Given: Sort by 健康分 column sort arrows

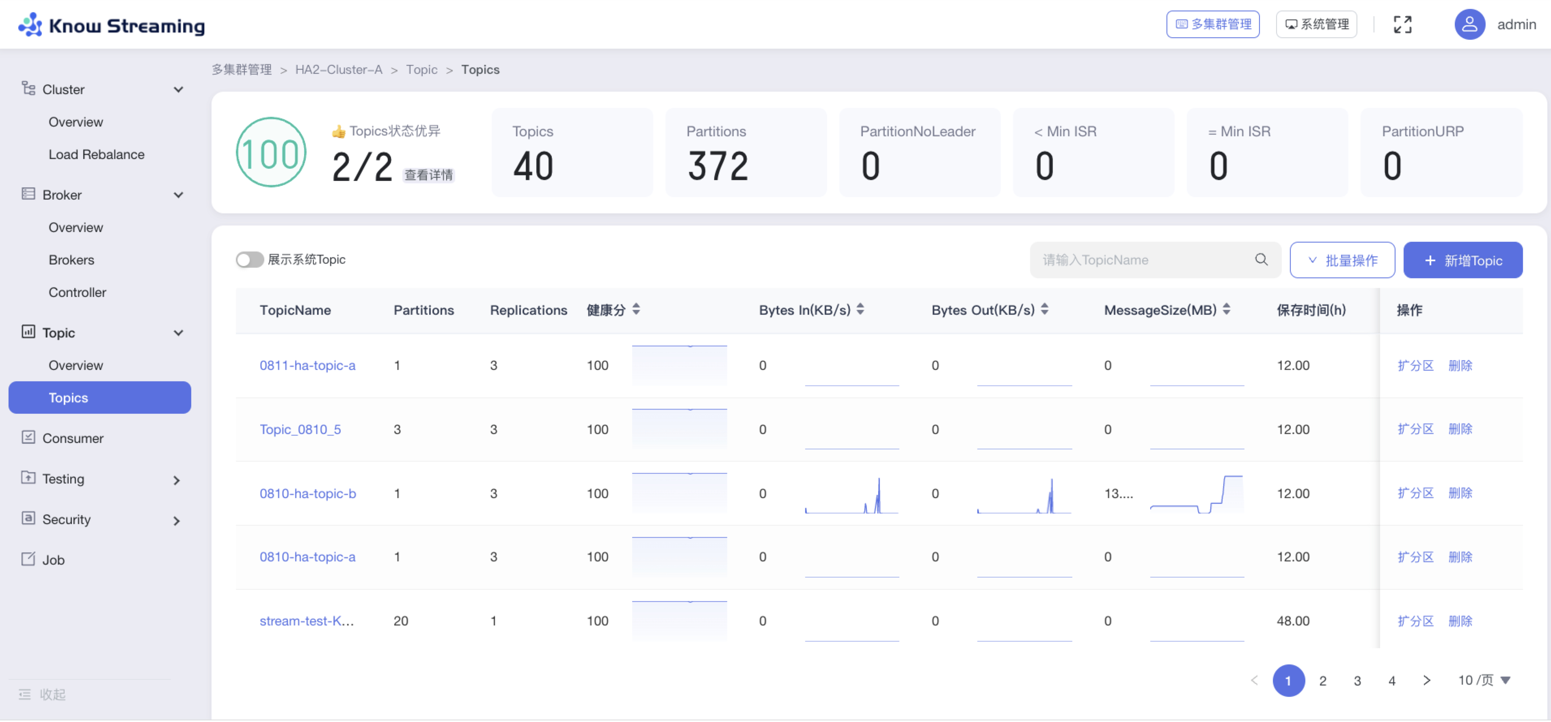Looking at the screenshot, I should click(636, 310).
